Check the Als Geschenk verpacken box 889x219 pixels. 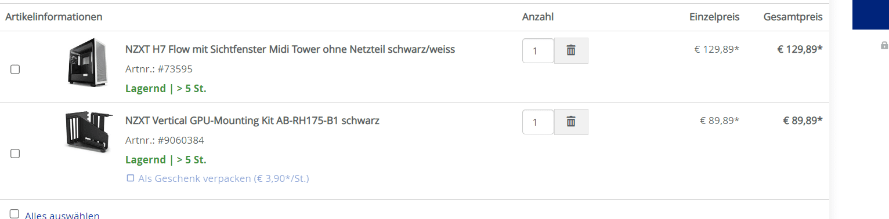point(131,178)
